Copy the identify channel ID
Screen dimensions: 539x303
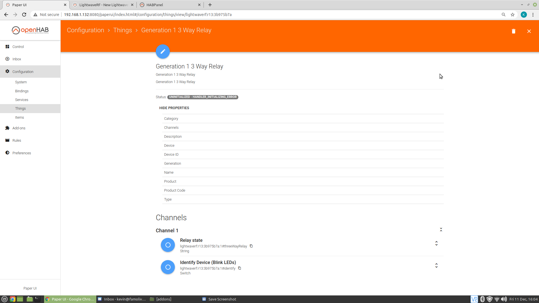[x=239, y=268]
